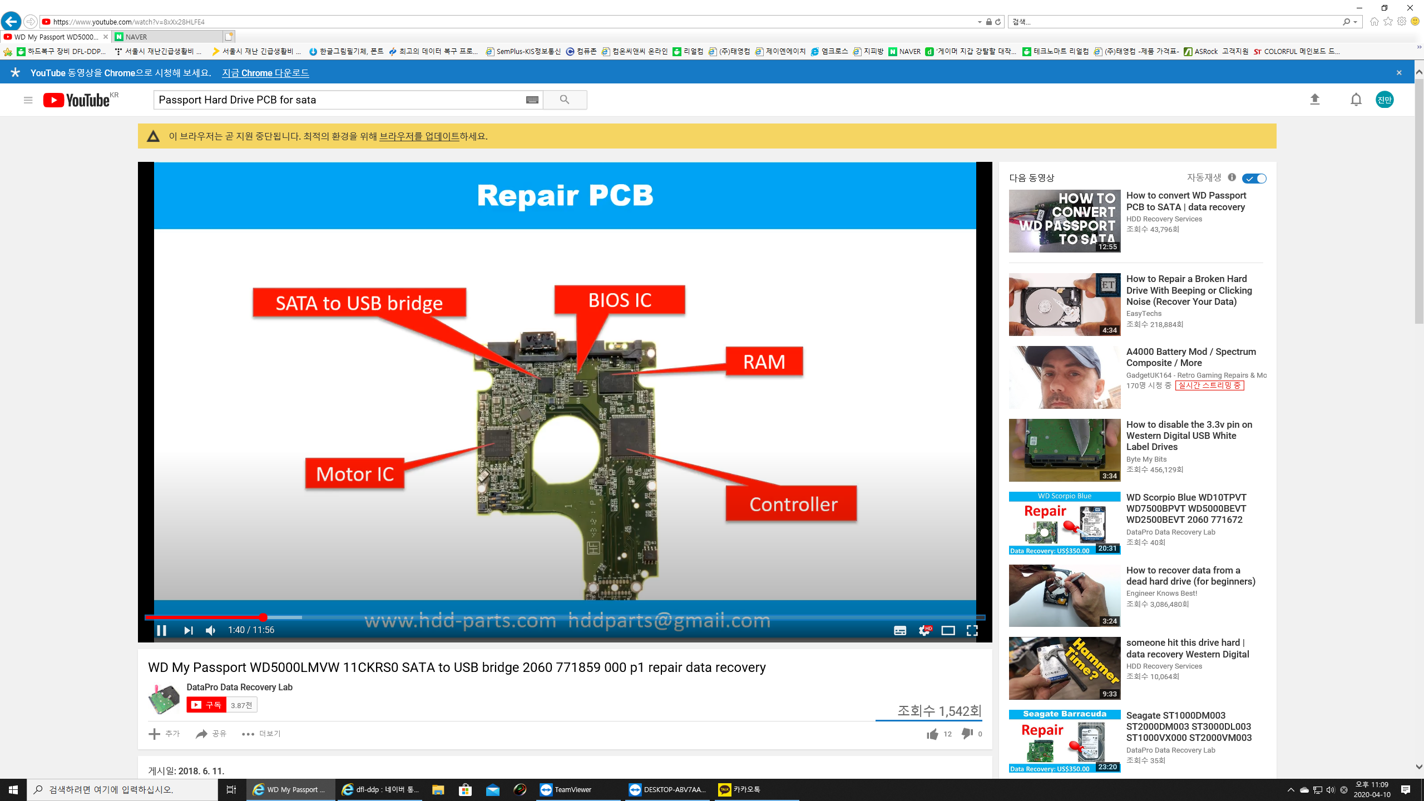1424x801 pixels.
Task: Open Task View on taskbar
Action: pos(231,790)
